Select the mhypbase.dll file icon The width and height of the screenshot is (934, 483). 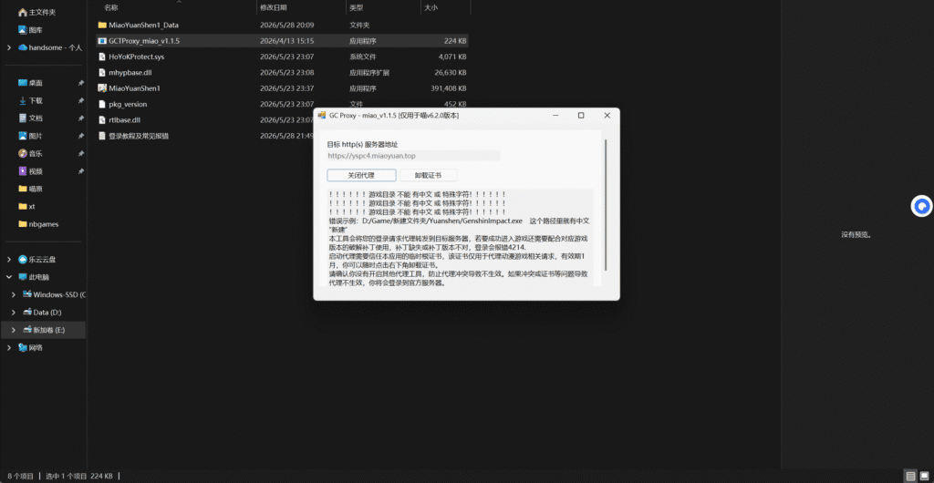(102, 73)
